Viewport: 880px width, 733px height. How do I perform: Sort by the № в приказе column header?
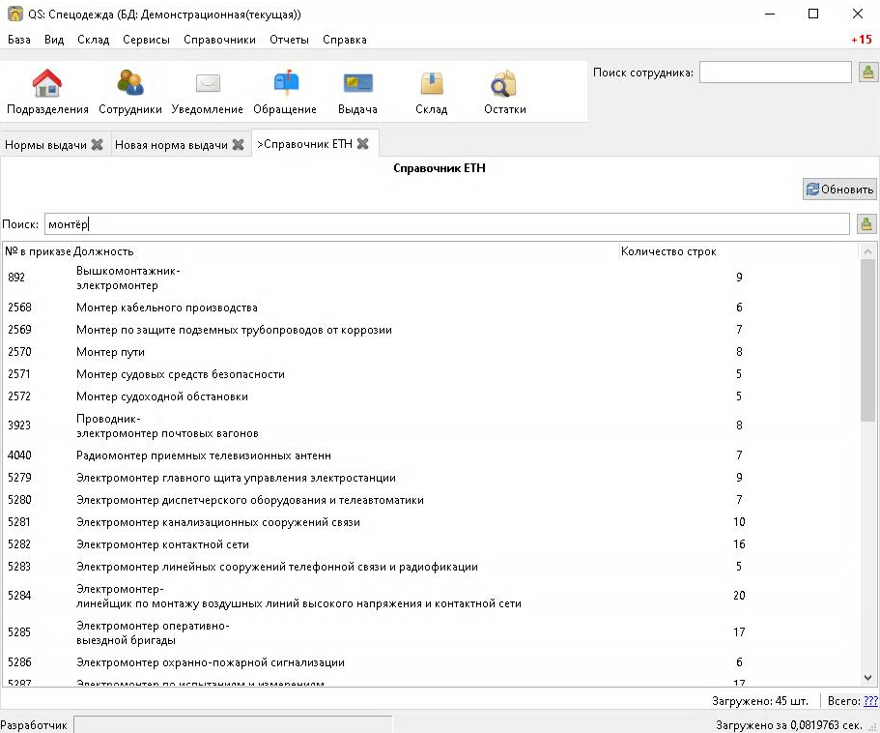[x=38, y=251]
